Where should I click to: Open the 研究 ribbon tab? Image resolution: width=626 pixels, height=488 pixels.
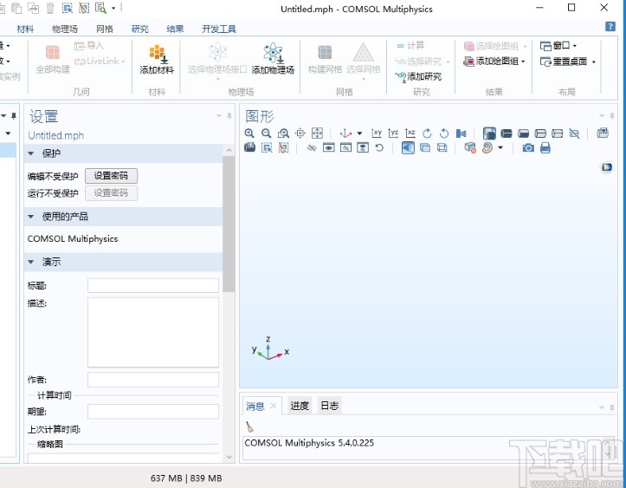coord(139,29)
